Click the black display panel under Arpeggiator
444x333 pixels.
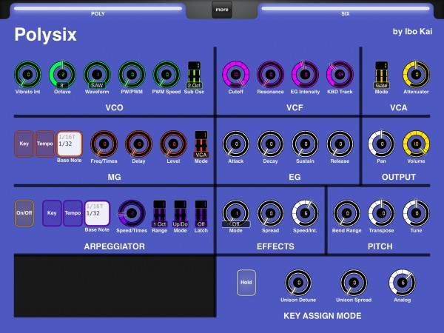click(115, 286)
